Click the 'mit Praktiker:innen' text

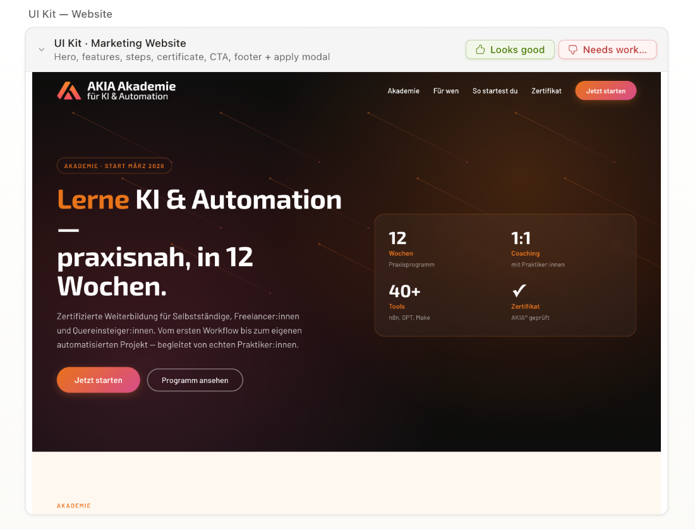pos(538,265)
